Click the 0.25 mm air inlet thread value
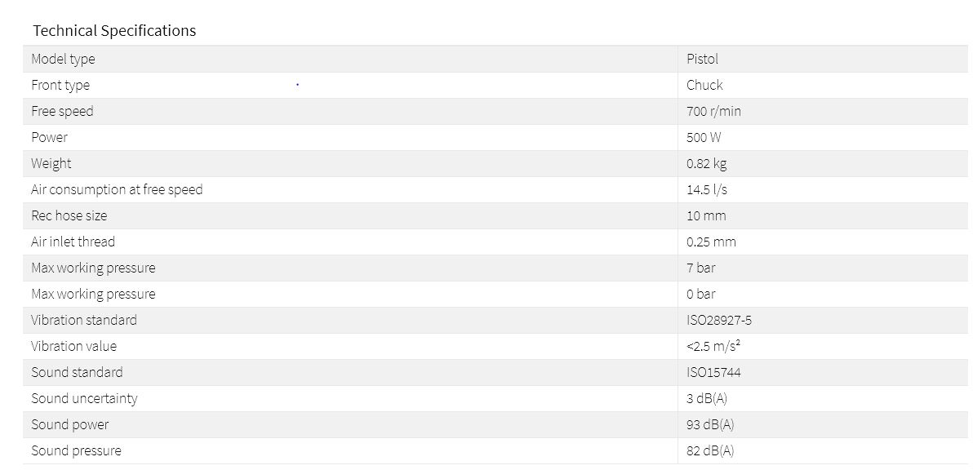973x470 pixels. [x=711, y=242]
